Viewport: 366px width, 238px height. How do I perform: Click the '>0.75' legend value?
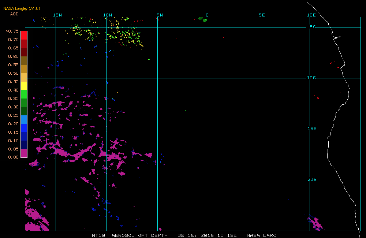pos(12,31)
